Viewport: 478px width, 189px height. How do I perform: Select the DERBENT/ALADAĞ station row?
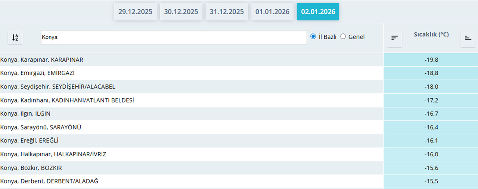[x=49, y=181]
